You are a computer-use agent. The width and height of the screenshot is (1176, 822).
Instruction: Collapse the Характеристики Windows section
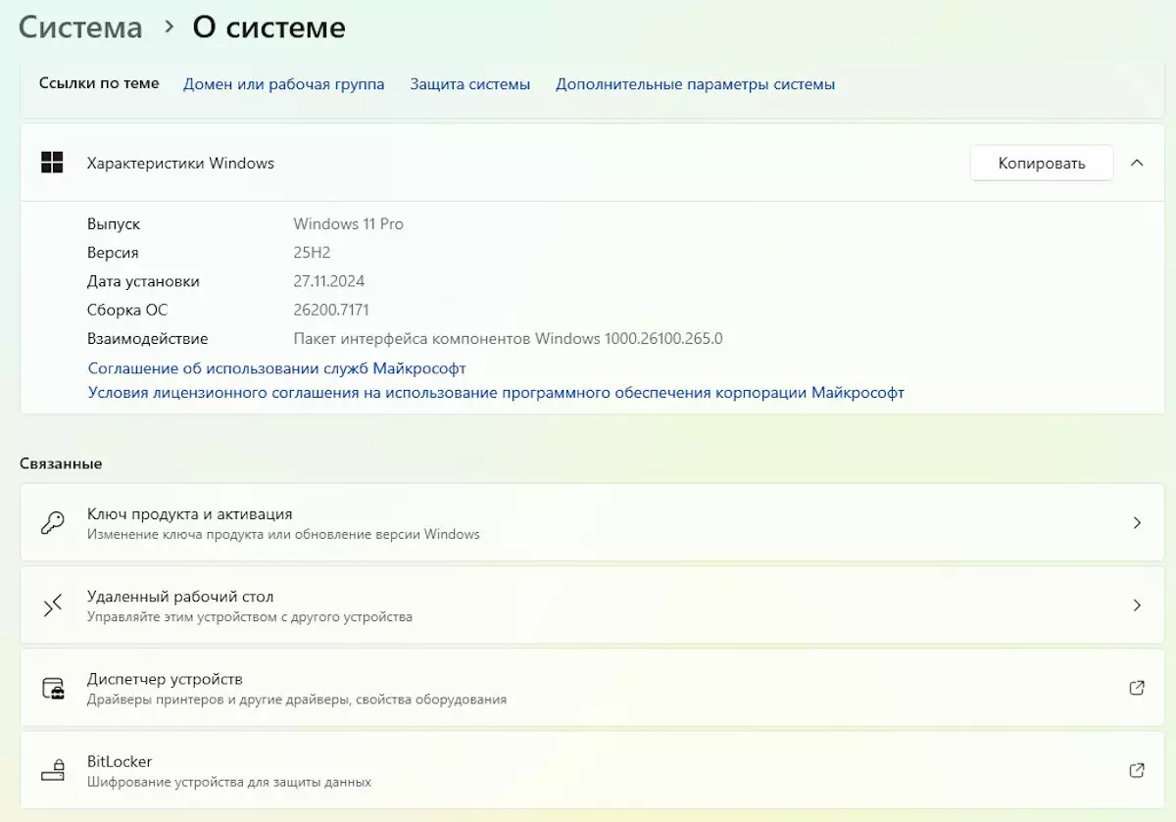click(x=1137, y=163)
